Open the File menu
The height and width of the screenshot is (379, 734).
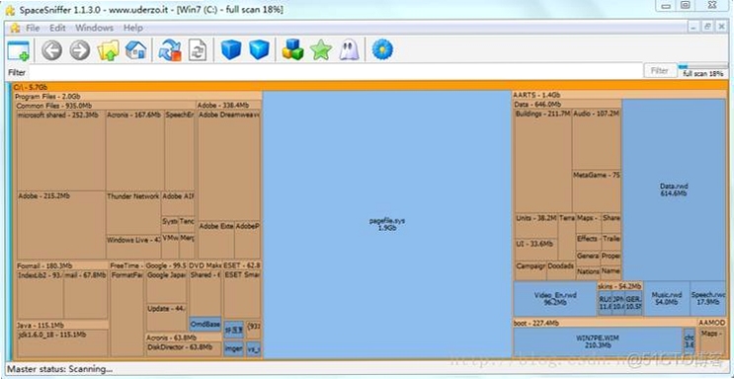point(33,28)
